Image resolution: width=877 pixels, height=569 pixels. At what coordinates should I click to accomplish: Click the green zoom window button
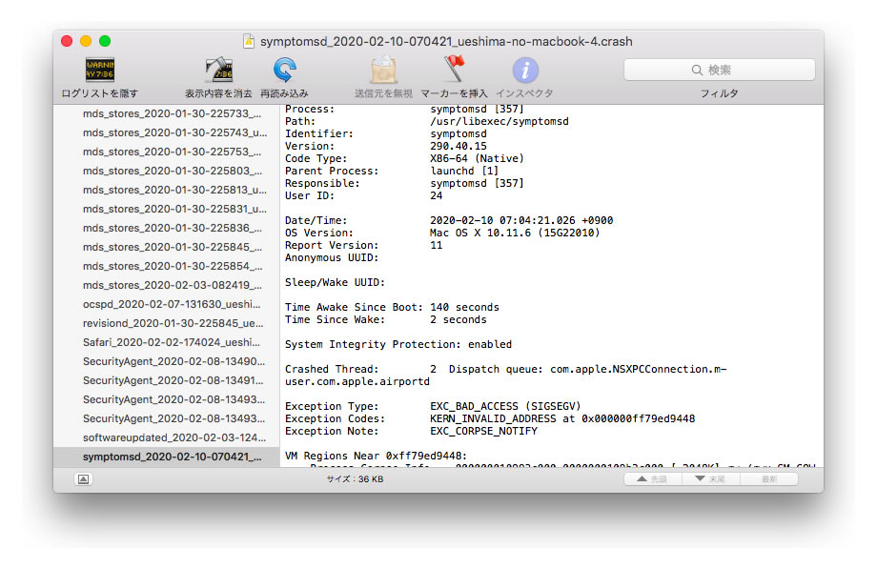coord(105,41)
